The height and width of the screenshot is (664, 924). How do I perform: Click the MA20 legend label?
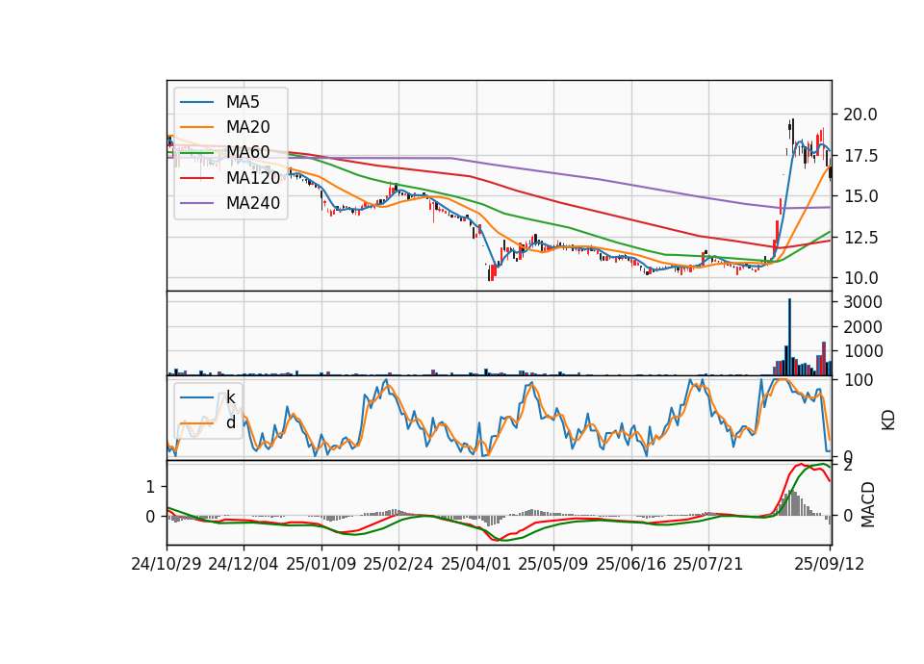point(247,127)
